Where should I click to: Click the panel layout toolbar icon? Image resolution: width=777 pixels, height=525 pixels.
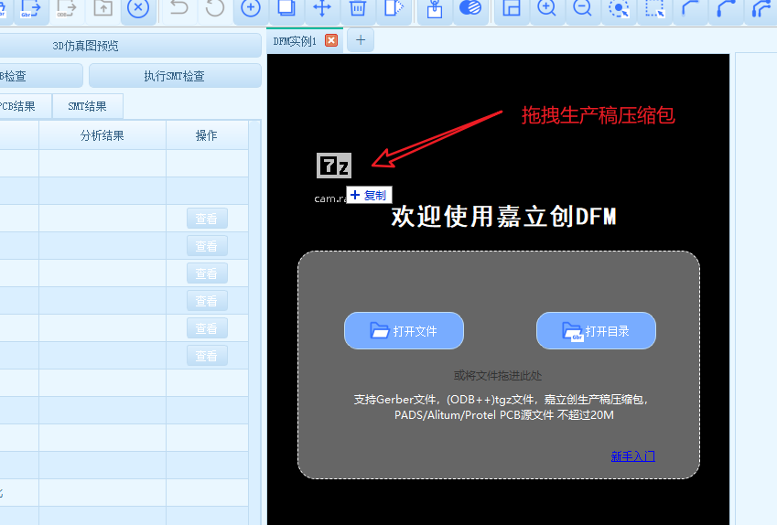tap(511, 8)
